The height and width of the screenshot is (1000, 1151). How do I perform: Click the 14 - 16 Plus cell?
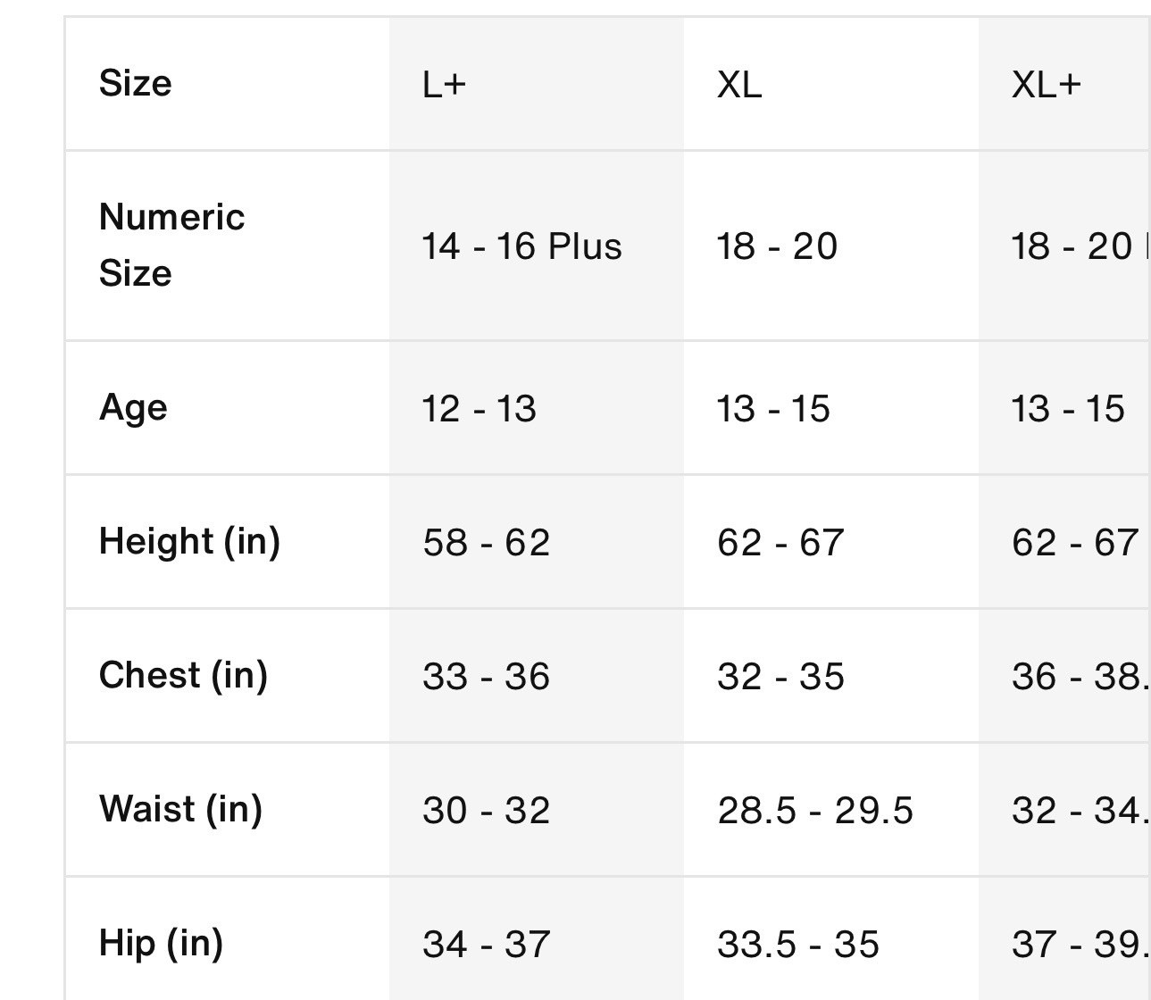(536, 246)
